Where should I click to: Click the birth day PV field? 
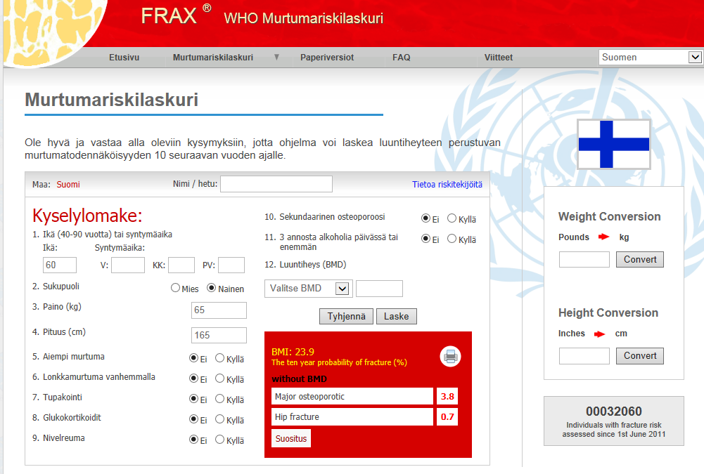click(231, 265)
